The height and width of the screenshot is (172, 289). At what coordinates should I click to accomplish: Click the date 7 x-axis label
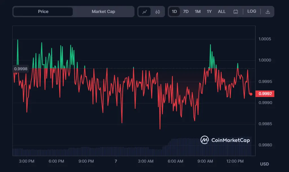(116, 161)
